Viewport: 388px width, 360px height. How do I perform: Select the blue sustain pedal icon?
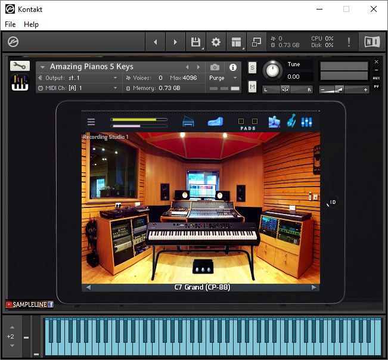click(216, 122)
